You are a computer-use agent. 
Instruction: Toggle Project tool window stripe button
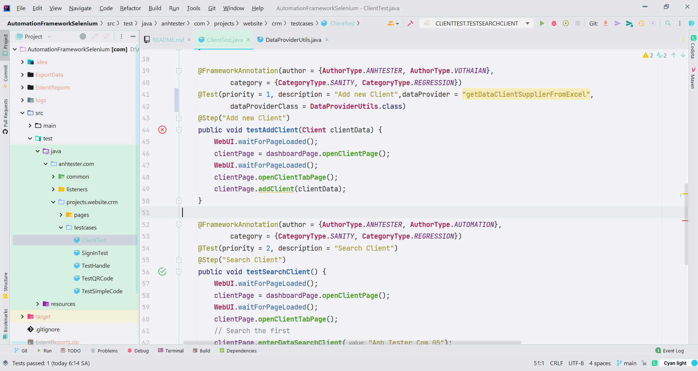(x=5, y=44)
